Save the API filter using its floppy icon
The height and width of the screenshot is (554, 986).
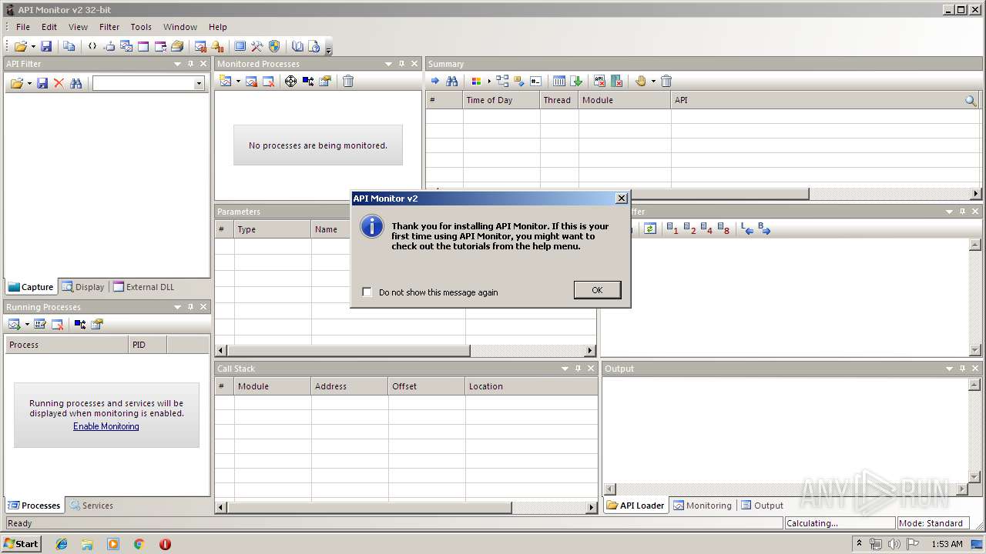click(x=42, y=83)
